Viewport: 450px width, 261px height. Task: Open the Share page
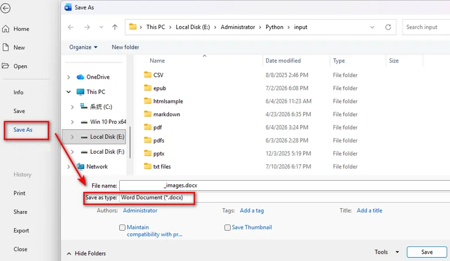coord(20,212)
